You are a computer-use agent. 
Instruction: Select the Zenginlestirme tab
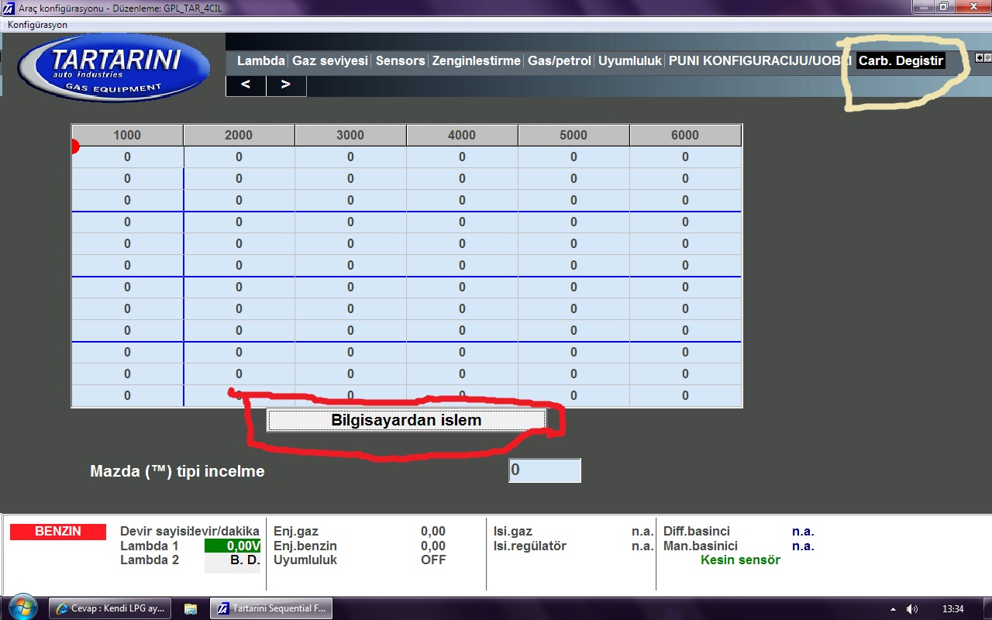pyautogui.click(x=476, y=60)
